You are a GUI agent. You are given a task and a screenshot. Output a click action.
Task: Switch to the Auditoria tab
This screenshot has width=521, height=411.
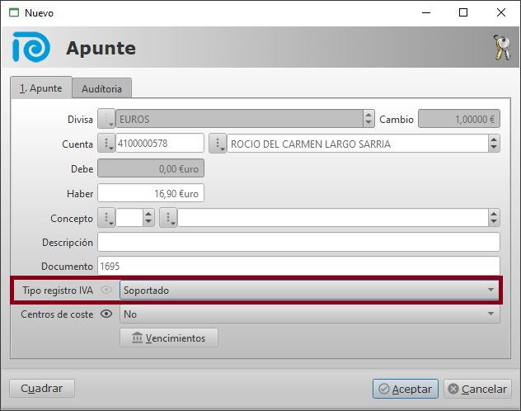[x=102, y=88]
